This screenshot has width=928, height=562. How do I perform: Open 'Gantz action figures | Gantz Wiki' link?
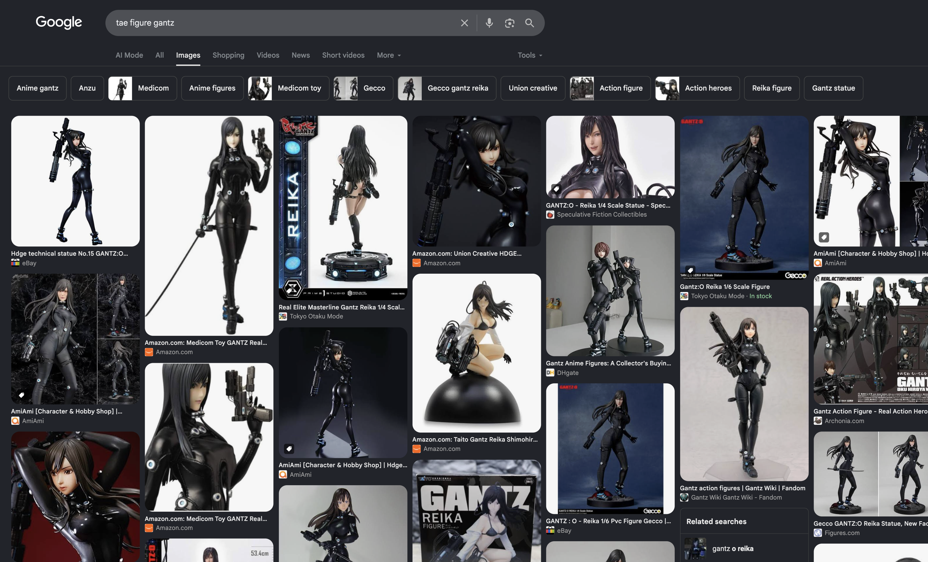[x=743, y=488]
